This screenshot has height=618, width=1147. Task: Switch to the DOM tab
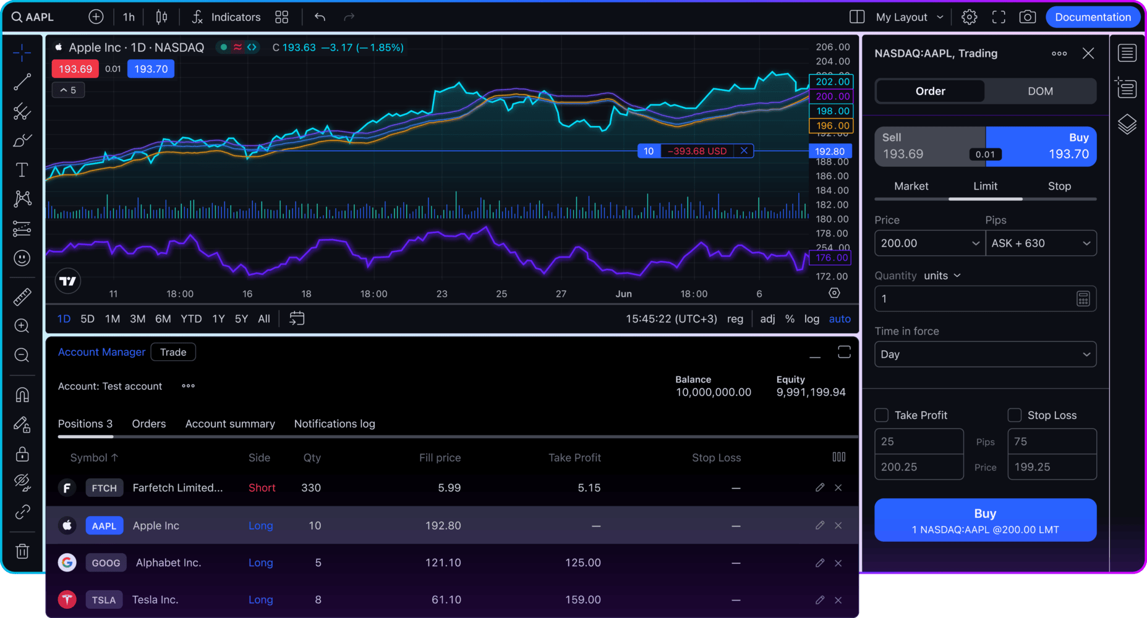[x=1040, y=91]
